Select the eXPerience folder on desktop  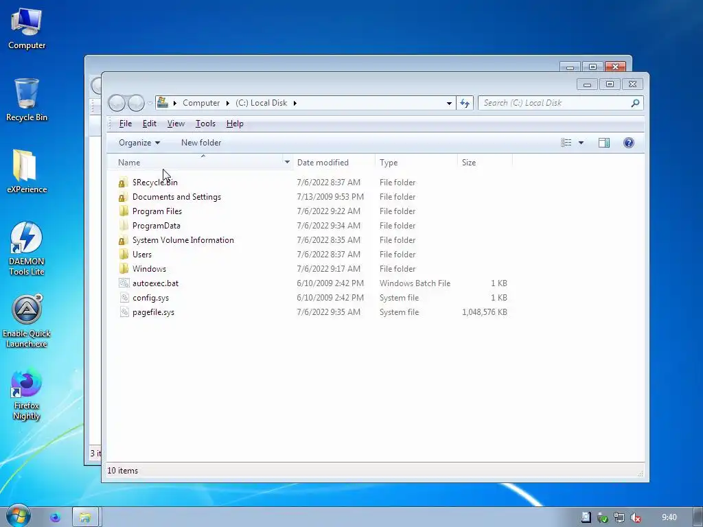pos(27,171)
